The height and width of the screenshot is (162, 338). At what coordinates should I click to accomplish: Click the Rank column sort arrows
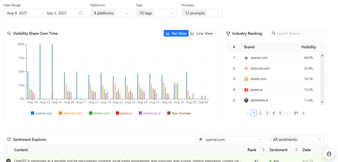263,150
